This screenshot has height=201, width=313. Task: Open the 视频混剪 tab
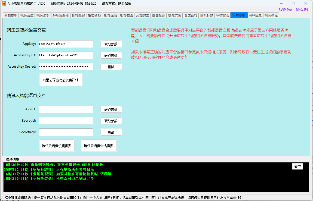coord(43,15)
